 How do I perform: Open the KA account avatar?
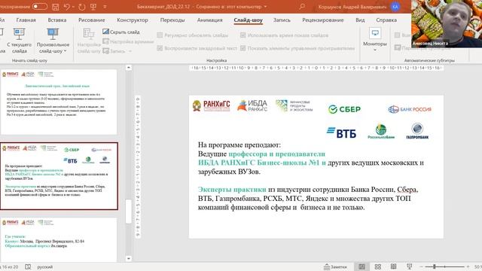point(395,7)
